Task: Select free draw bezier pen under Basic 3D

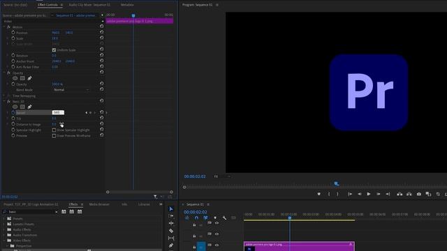Action: 29,107
